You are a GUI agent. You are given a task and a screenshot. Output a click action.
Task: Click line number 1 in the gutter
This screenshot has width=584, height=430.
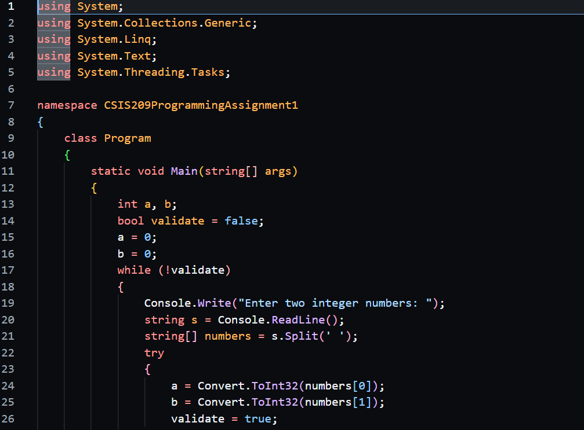(10, 6)
